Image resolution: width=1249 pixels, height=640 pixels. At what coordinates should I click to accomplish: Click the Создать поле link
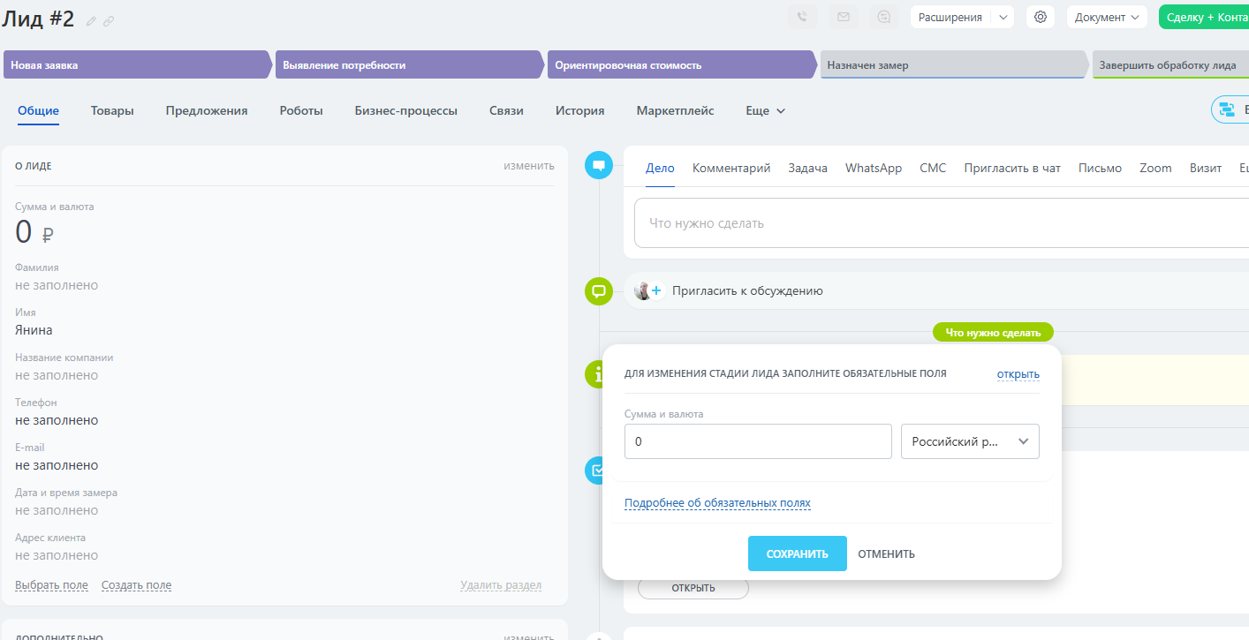136,585
